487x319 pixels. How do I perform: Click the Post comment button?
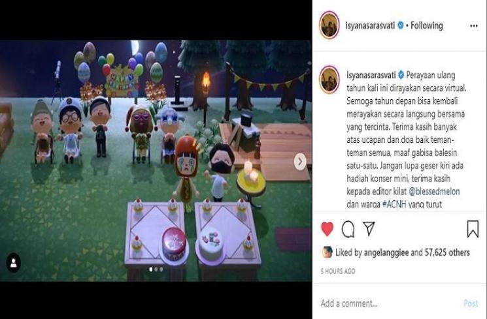471,303
